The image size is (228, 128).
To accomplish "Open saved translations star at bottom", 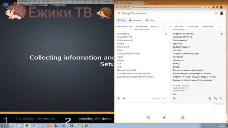I will coord(164,117).
